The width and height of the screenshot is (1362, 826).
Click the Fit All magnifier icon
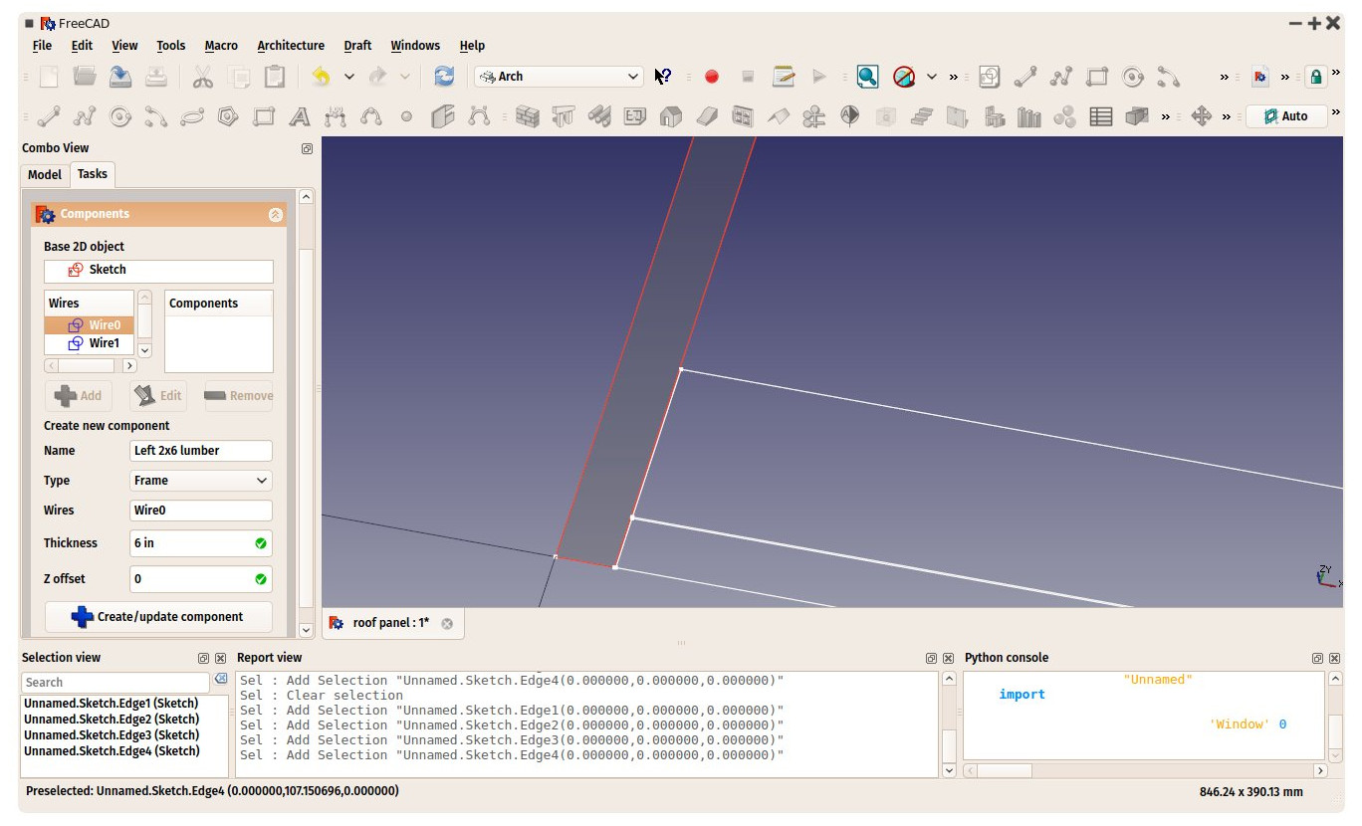pyautogui.click(x=868, y=77)
